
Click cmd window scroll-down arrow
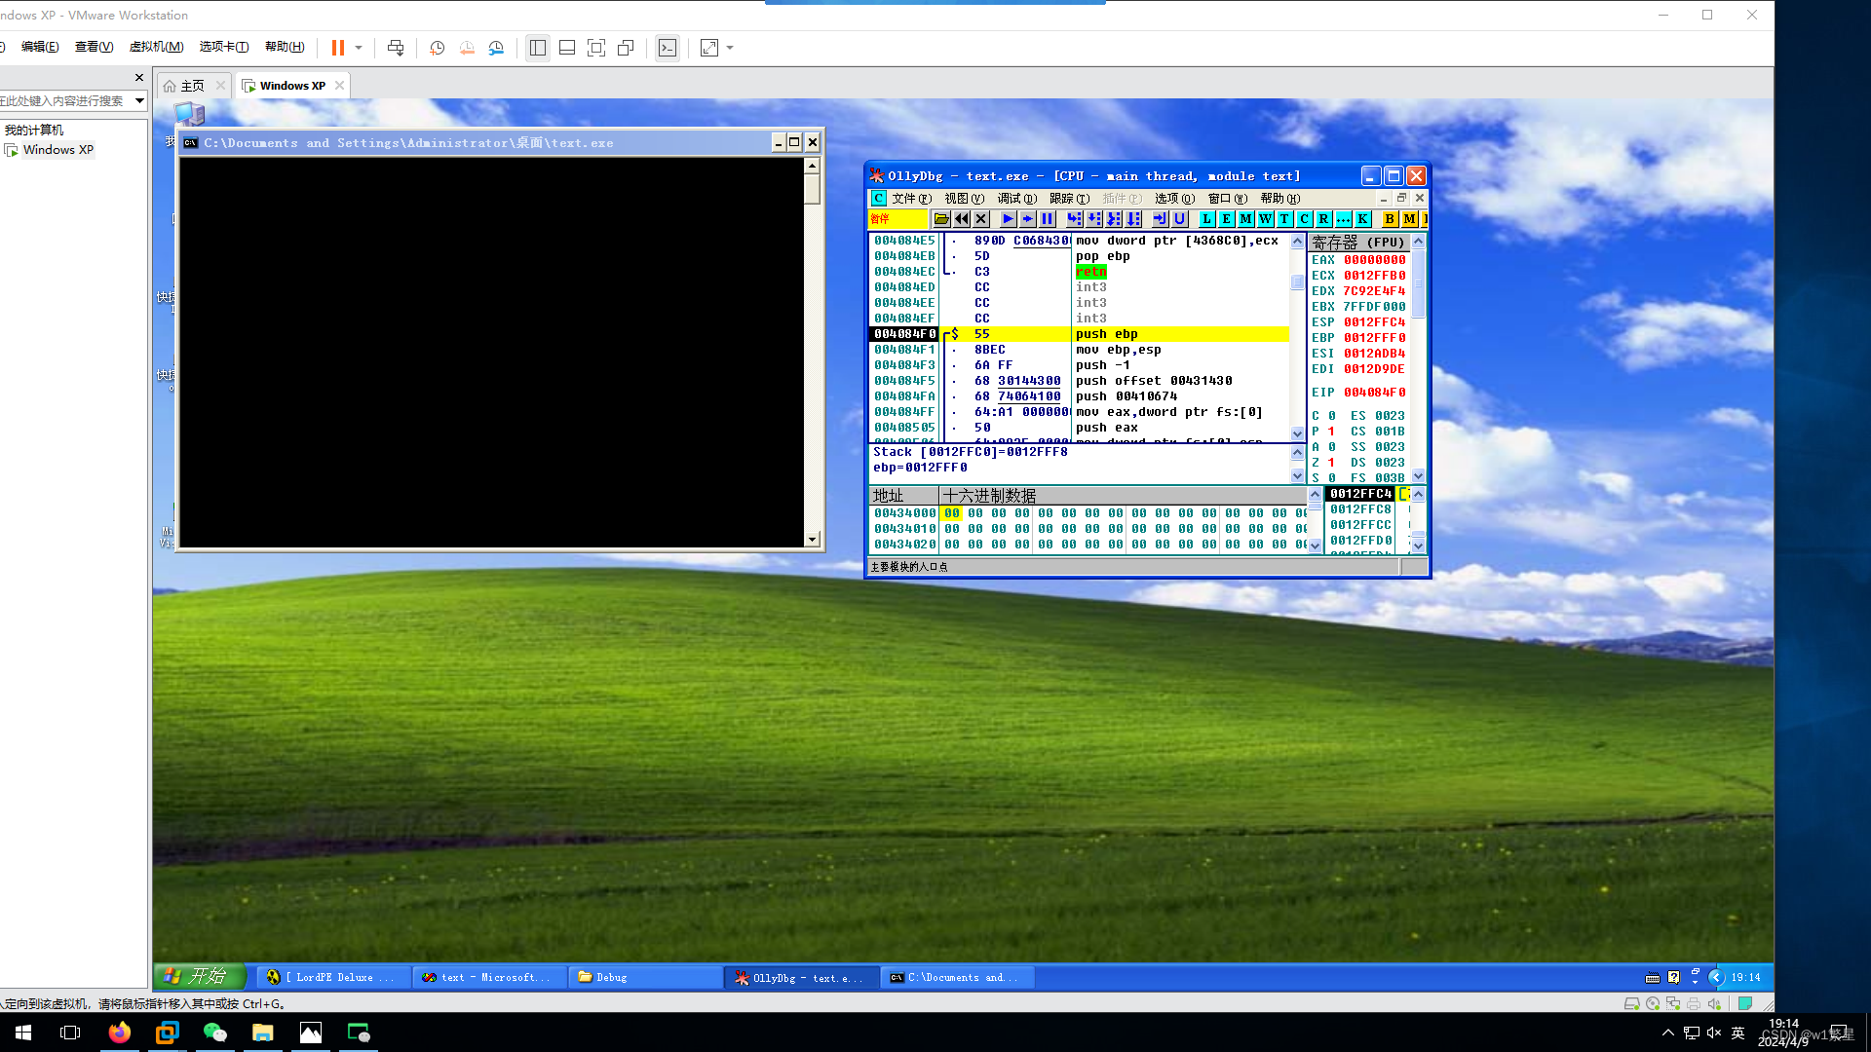click(812, 540)
